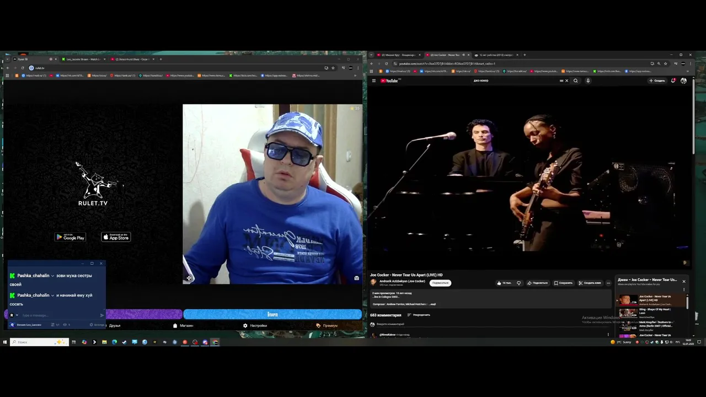Open Настройки settings on rulet.tv
The width and height of the screenshot is (706, 397).
pos(255,325)
